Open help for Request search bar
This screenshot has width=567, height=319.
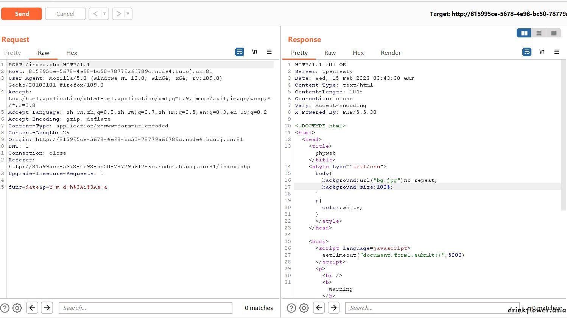click(x=5, y=308)
